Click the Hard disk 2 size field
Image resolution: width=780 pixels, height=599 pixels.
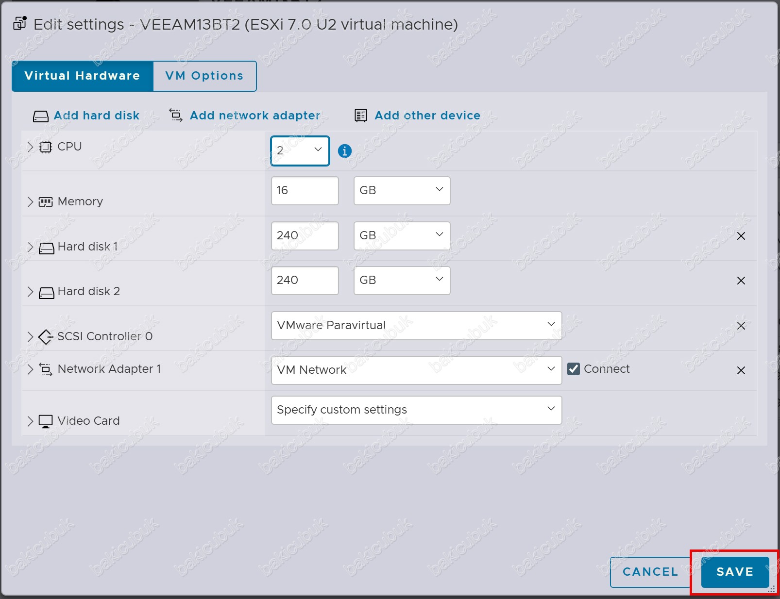[305, 281]
